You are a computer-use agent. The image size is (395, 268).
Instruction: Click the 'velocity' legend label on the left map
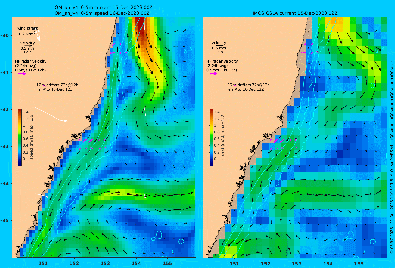click(x=27, y=43)
